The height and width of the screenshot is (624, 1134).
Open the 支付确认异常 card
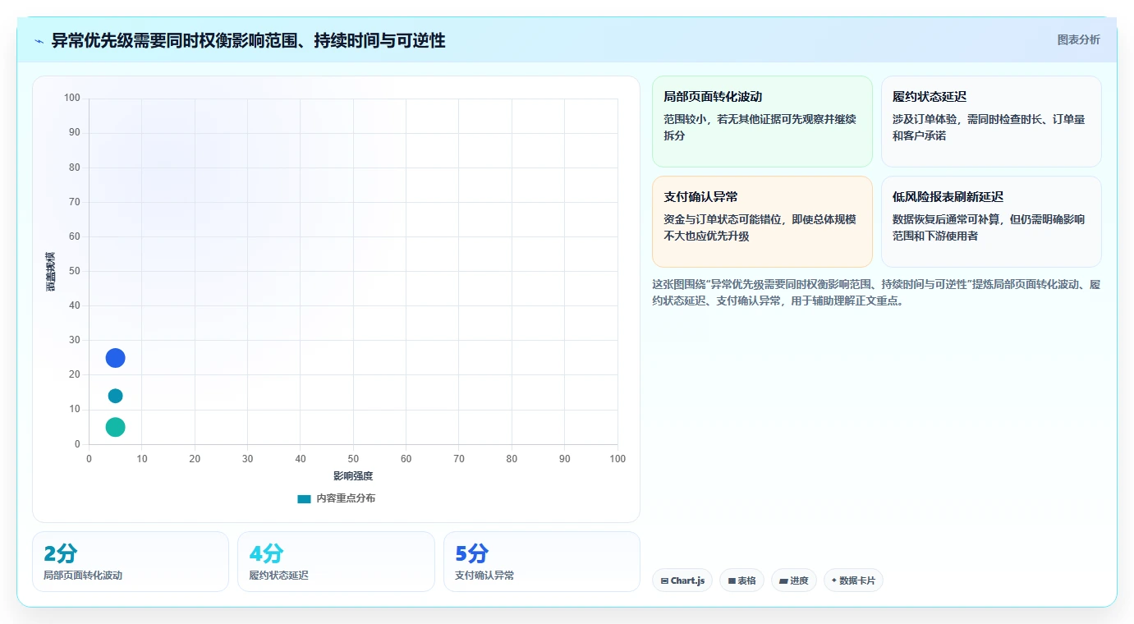point(762,222)
